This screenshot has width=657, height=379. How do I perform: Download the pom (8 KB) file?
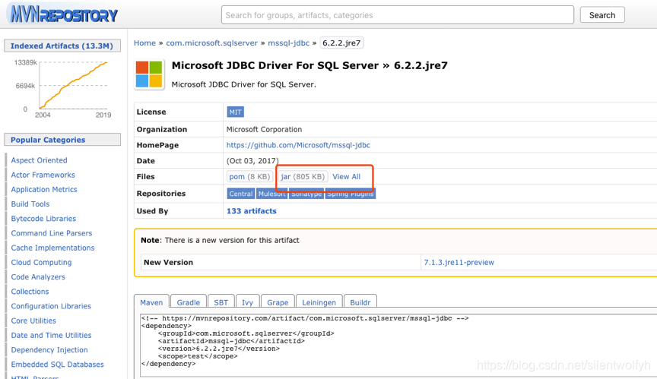tap(249, 176)
